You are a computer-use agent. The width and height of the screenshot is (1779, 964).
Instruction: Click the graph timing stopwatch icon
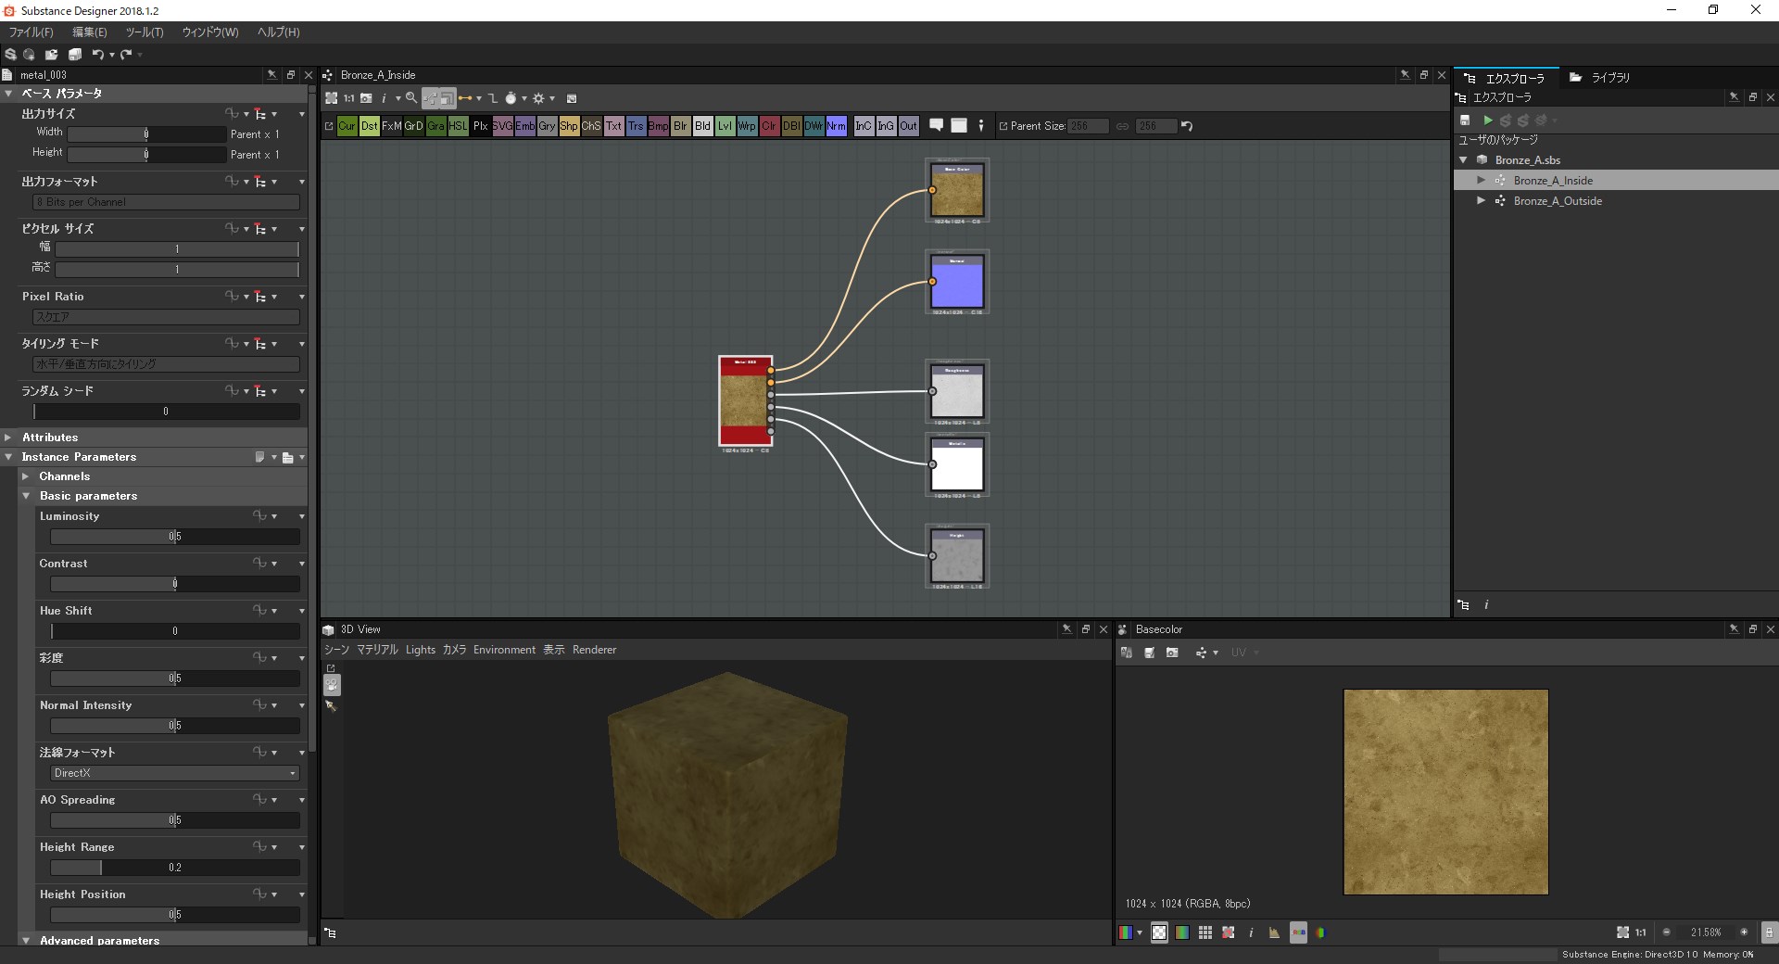click(x=511, y=98)
